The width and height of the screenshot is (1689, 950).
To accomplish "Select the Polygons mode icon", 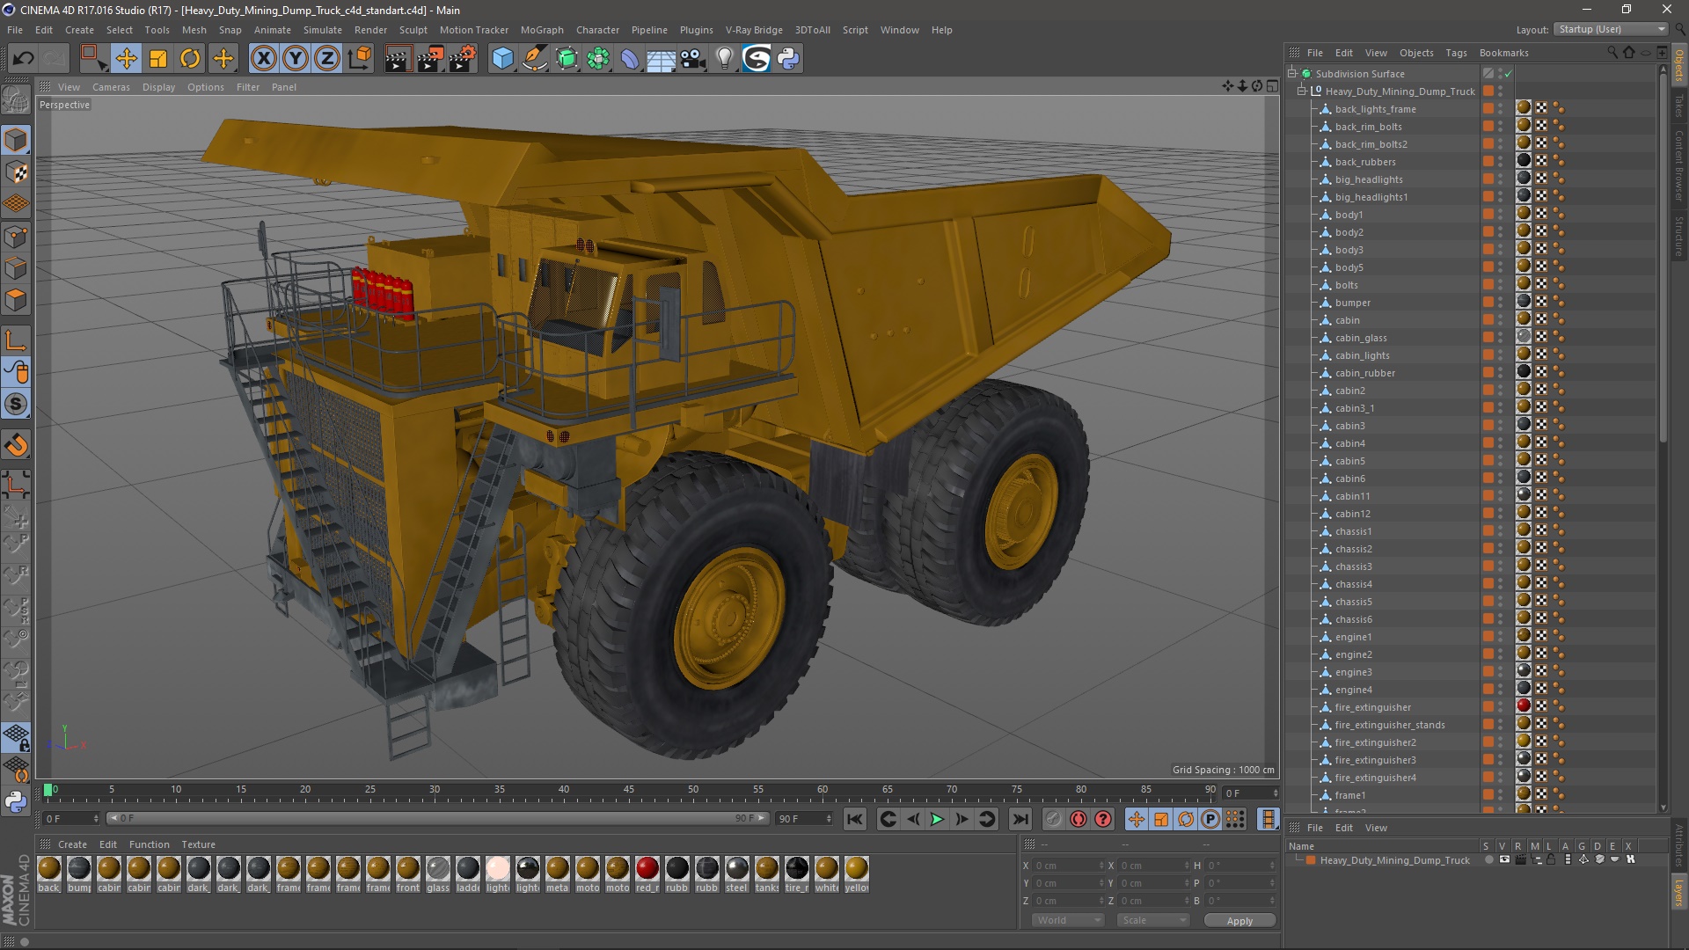I will coord(16,301).
